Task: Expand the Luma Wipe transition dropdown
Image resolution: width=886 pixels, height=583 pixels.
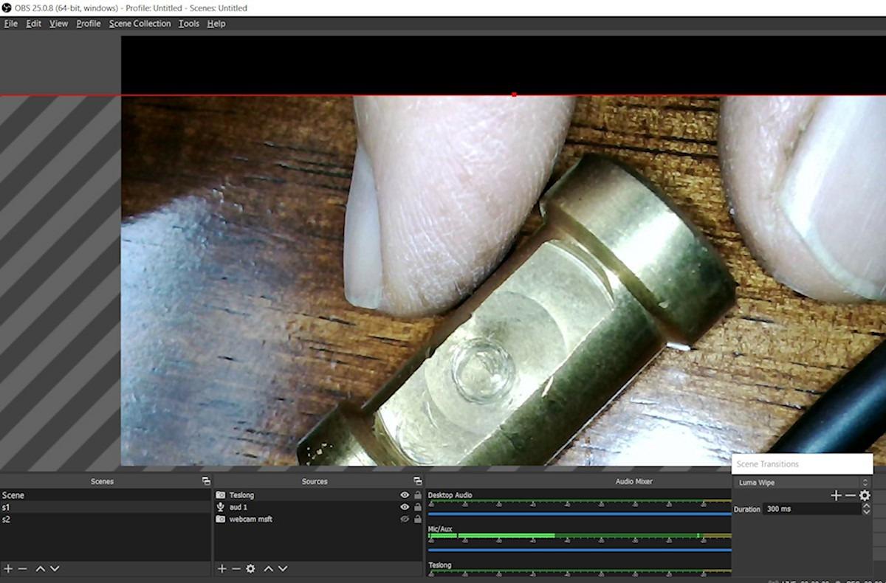Action: coord(803,483)
